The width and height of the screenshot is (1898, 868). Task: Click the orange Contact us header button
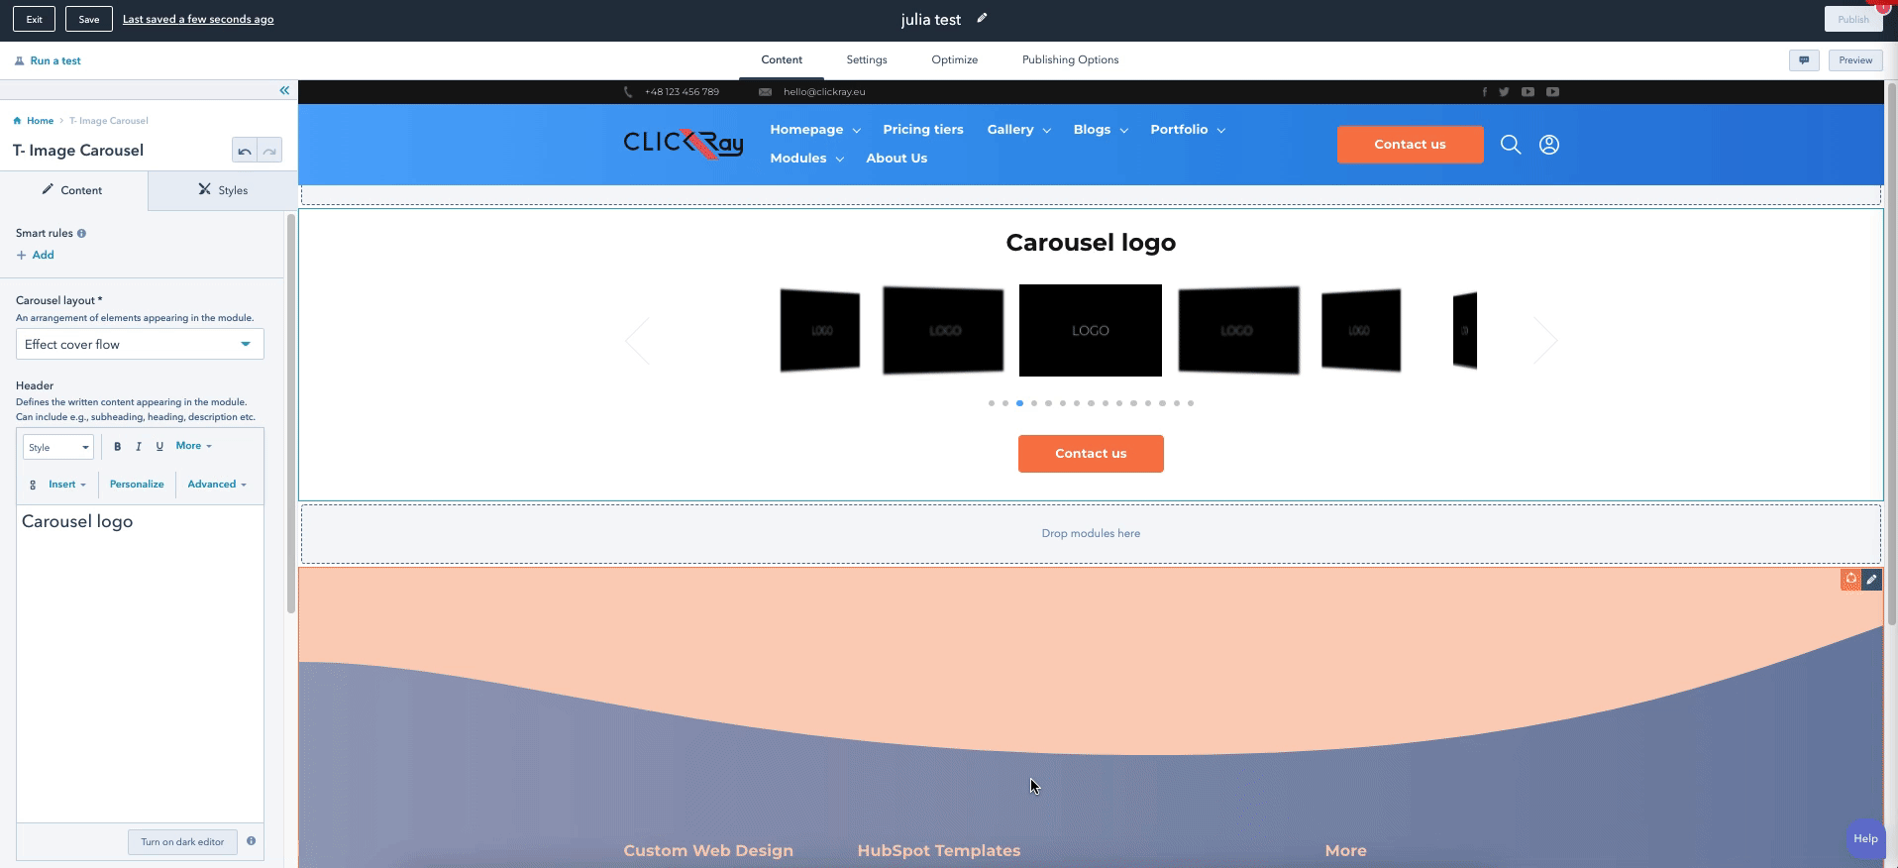[x=1410, y=145]
